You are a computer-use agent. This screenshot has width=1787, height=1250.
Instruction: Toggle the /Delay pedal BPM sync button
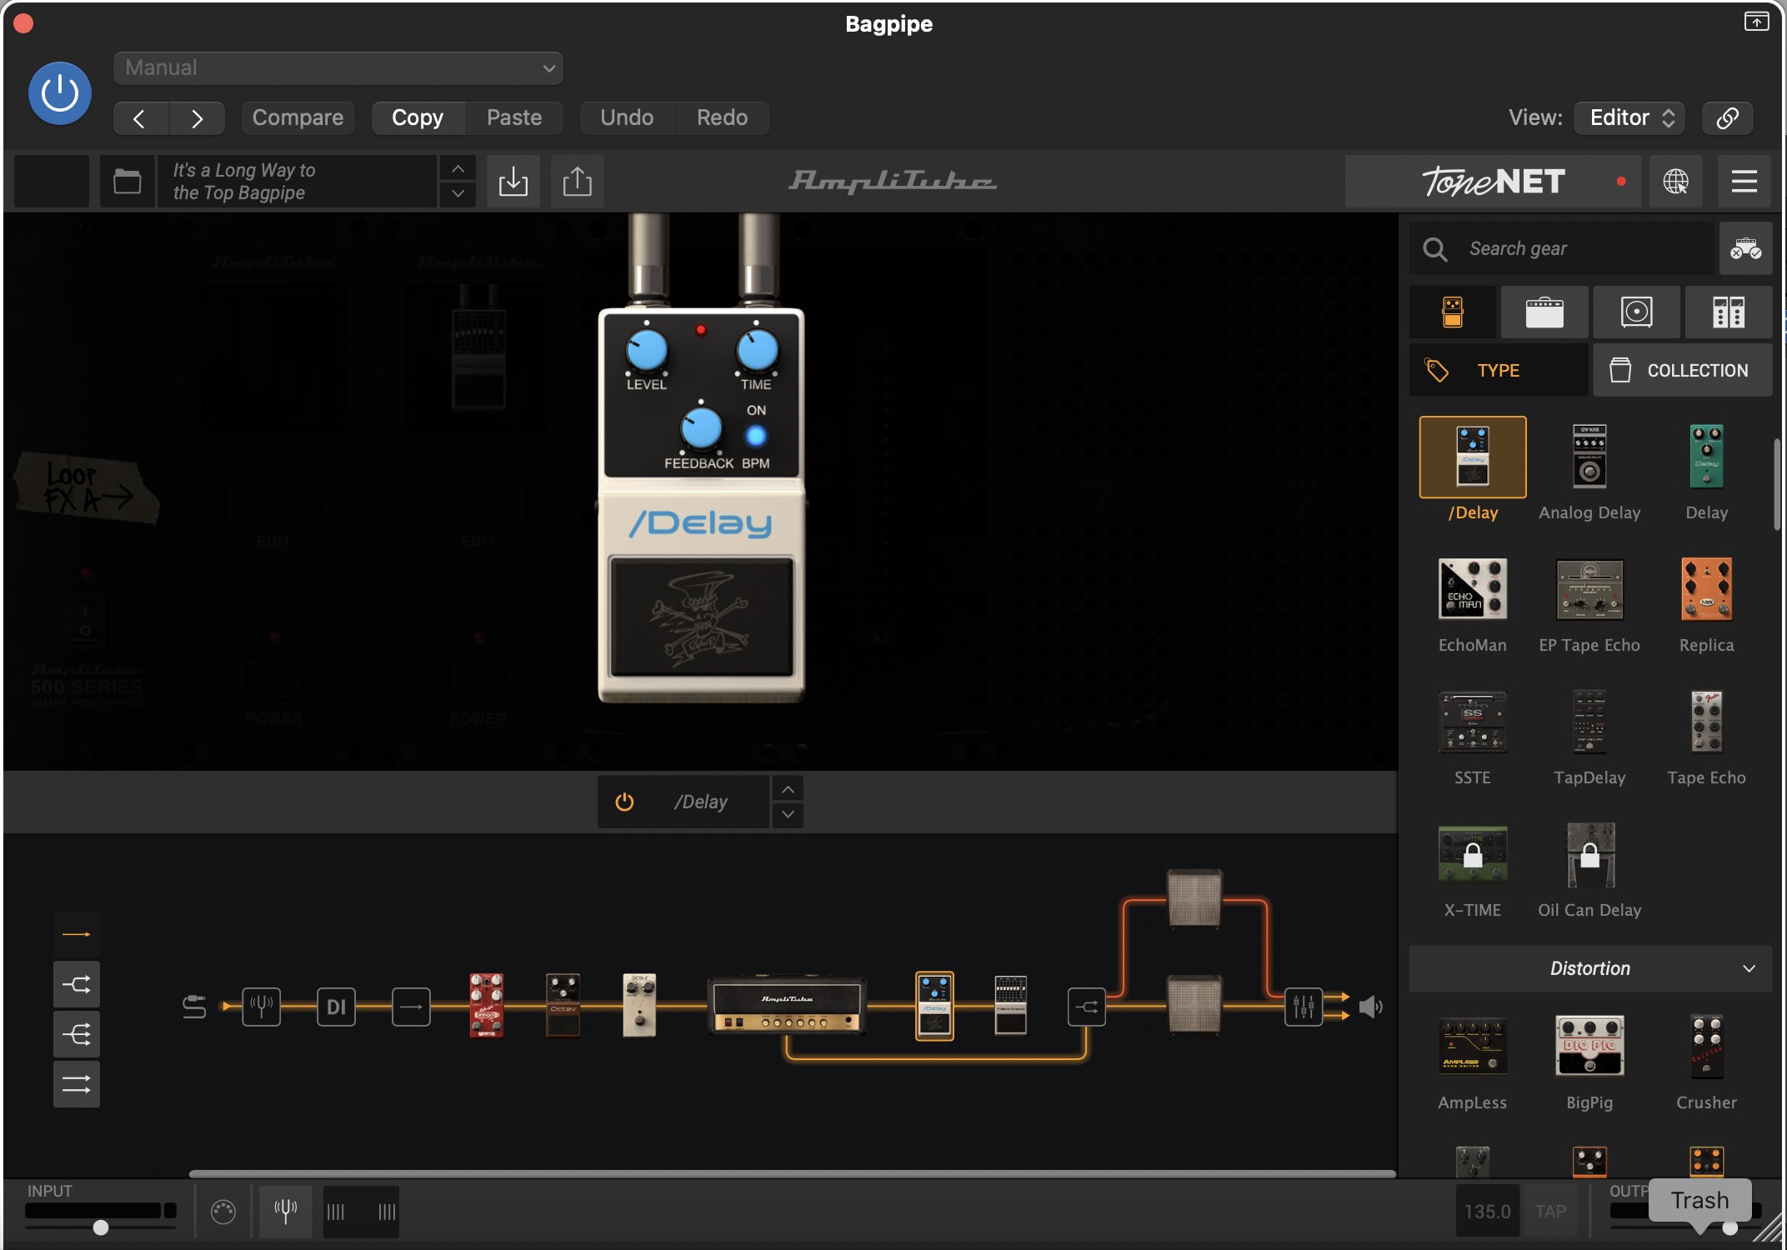coord(755,436)
